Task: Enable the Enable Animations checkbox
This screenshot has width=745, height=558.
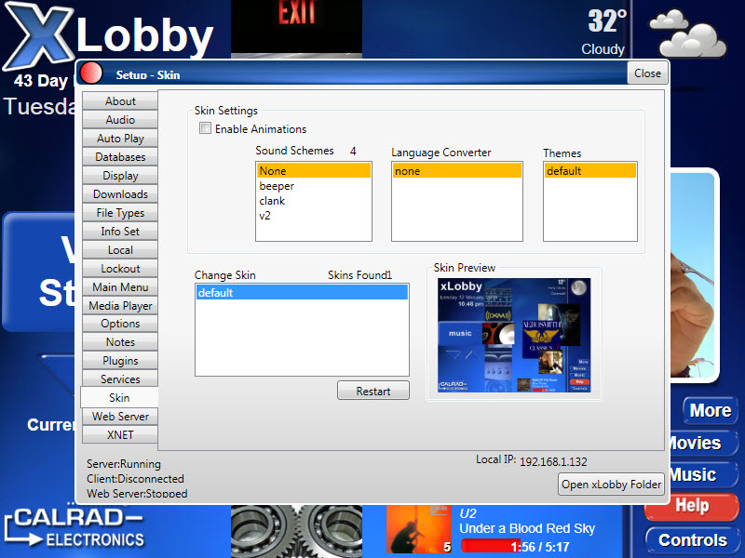Action: coord(205,128)
